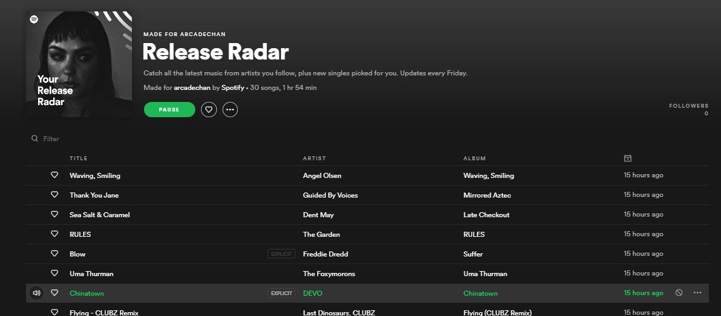Open the Angel Olsen artist link
Screen dimensions: 721x316
pos(322,175)
